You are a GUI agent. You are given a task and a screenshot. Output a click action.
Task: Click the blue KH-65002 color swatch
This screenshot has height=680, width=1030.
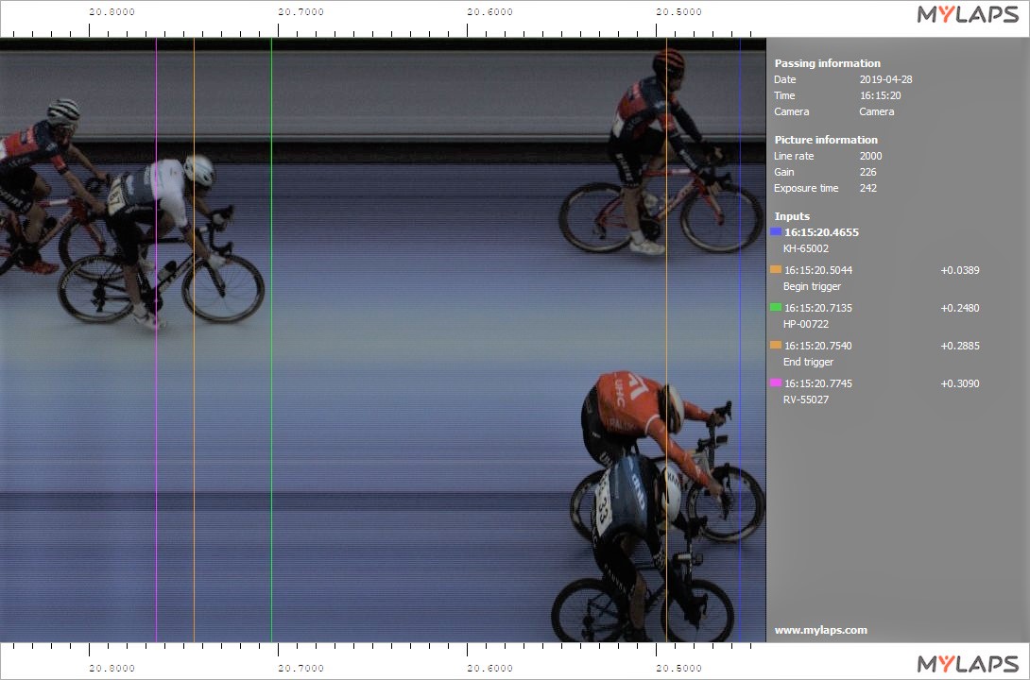(x=776, y=231)
